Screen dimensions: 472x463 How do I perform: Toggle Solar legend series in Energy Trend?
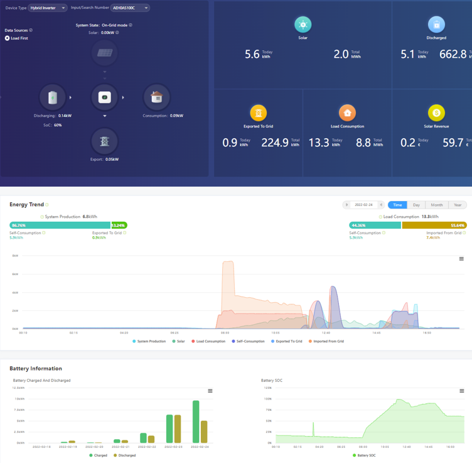pyautogui.click(x=178, y=341)
